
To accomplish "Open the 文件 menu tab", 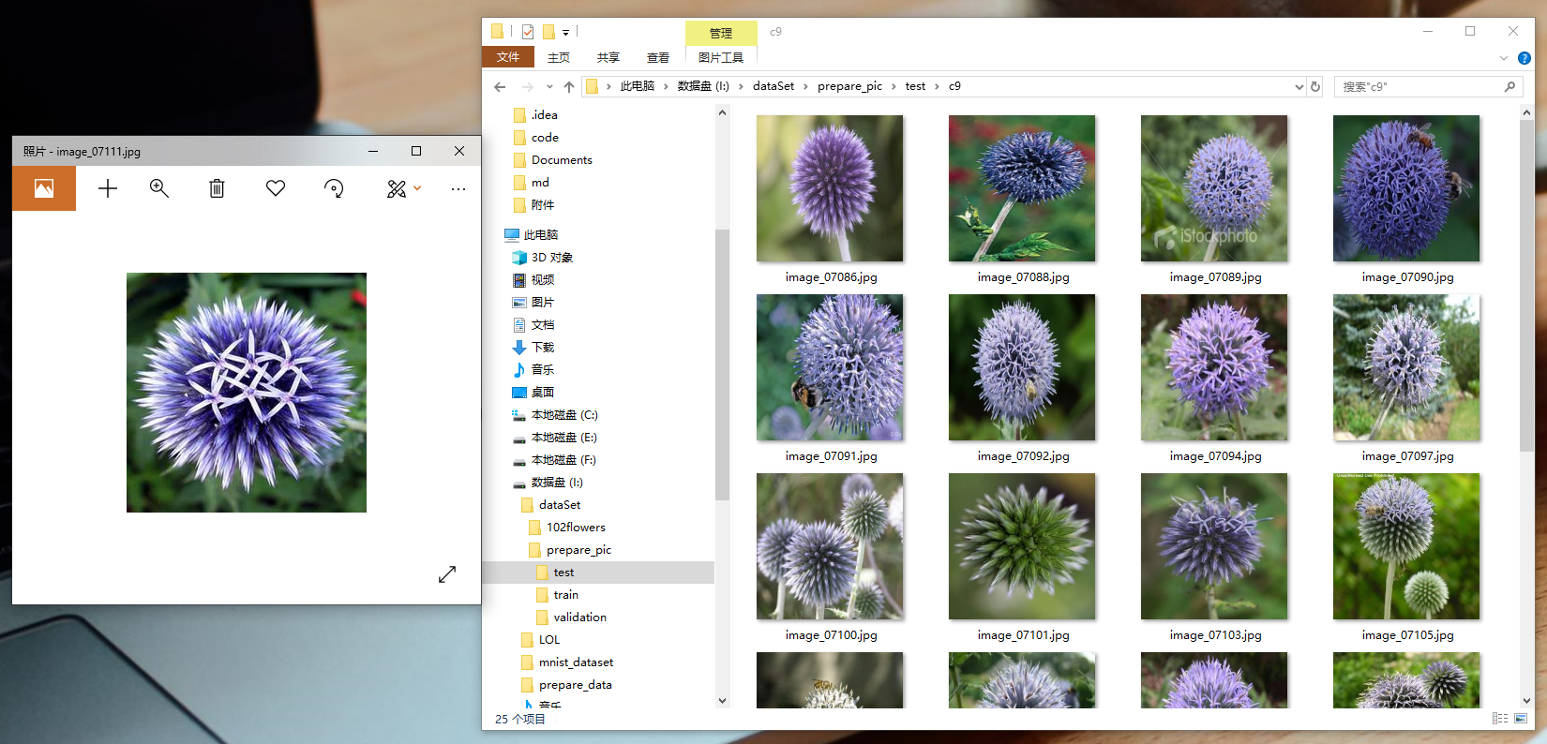I will point(508,57).
